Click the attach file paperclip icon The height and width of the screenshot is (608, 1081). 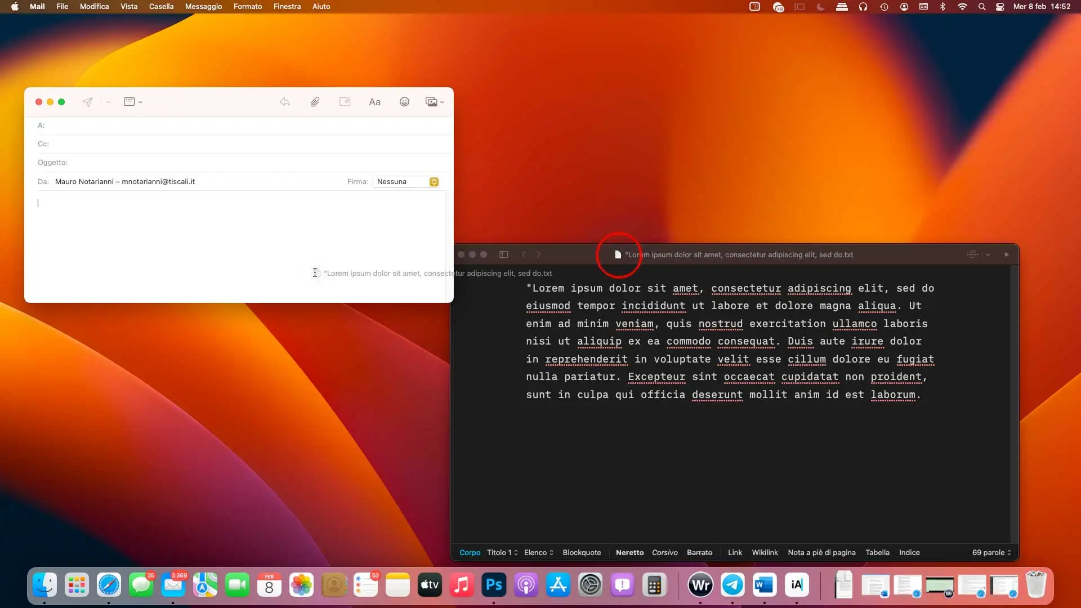pos(315,102)
